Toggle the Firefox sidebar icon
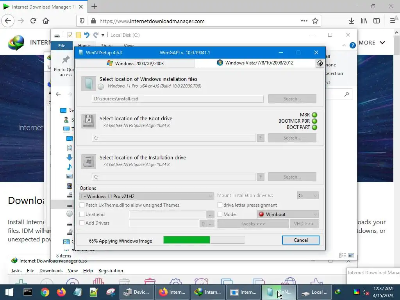The image size is (400, 300). click(377, 21)
